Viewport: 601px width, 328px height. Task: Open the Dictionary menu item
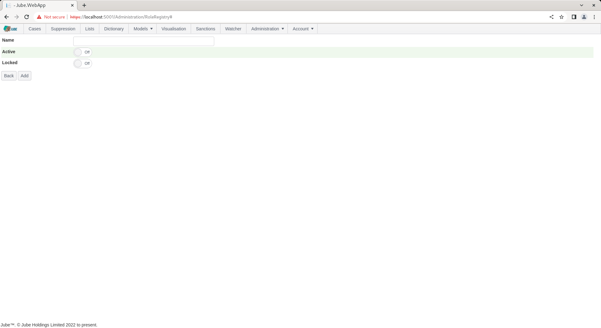click(114, 29)
